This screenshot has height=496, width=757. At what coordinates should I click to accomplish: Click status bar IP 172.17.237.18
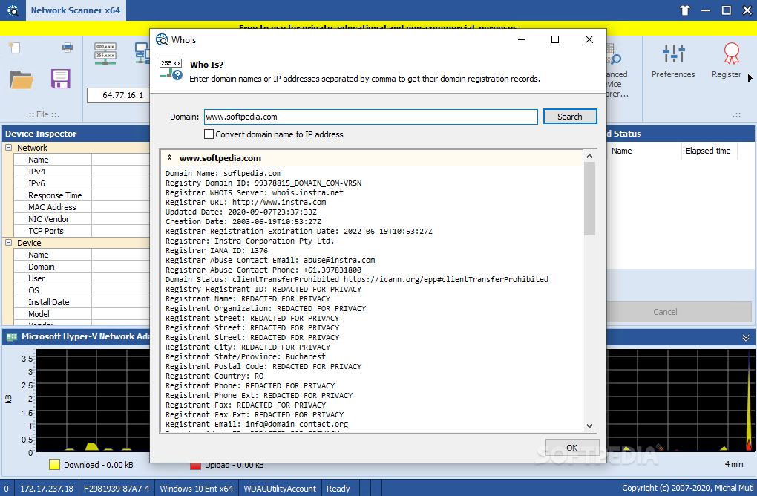(x=47, y=489)
